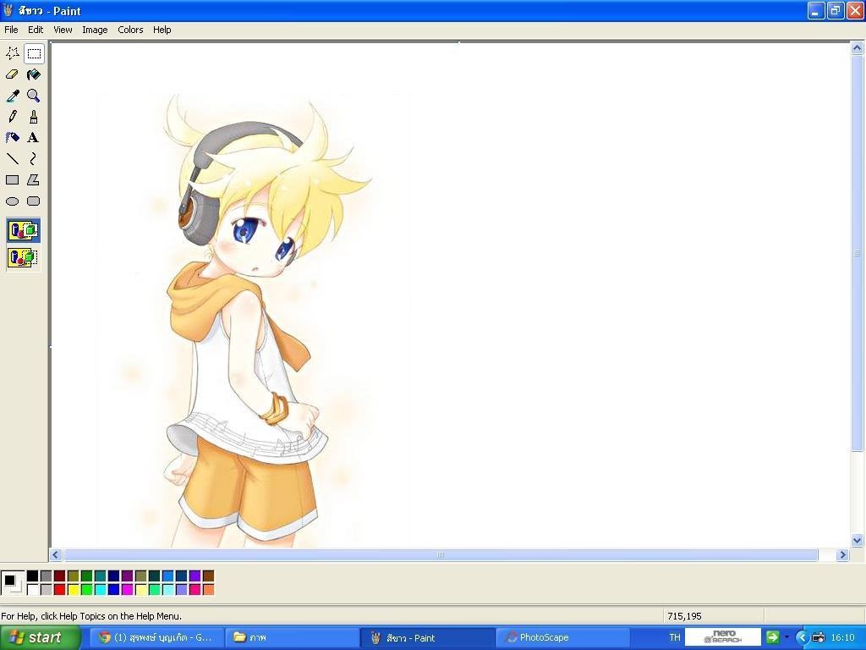Click the system tray device icon
Viewport: 866px width, 650px height.
click(x=819, y=638)
